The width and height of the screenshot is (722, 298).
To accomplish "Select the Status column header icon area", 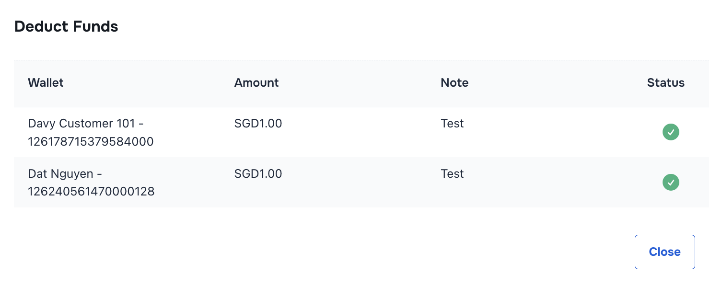I will [x=665, y=82].
